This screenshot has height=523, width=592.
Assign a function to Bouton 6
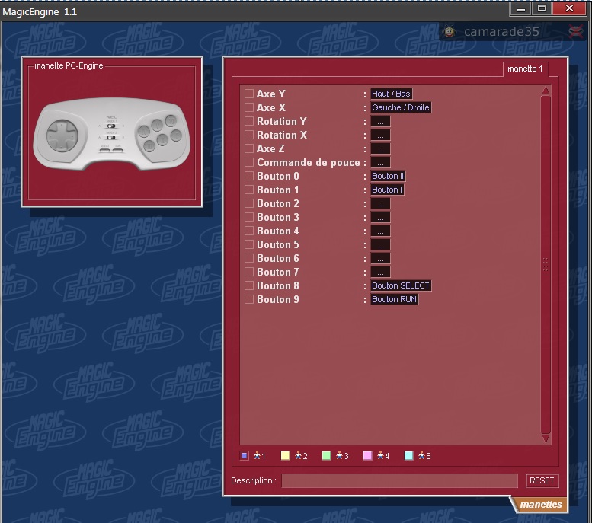tap(380, 258)
